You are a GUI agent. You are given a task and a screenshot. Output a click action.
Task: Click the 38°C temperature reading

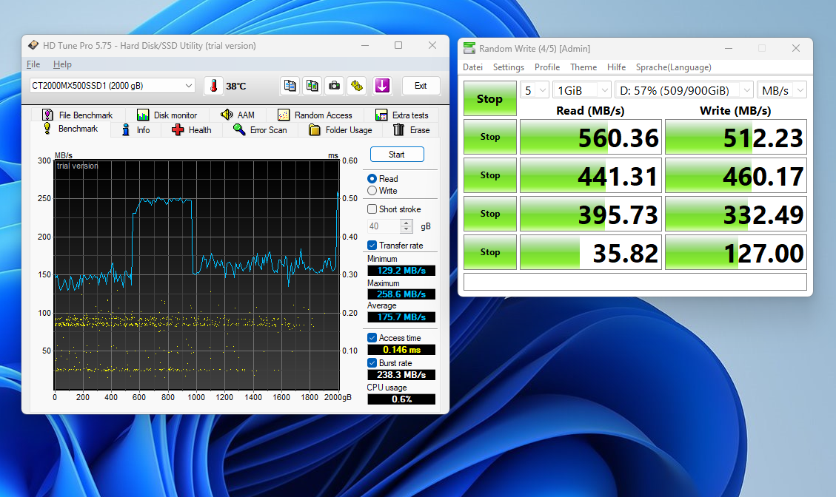coord(235,87)
